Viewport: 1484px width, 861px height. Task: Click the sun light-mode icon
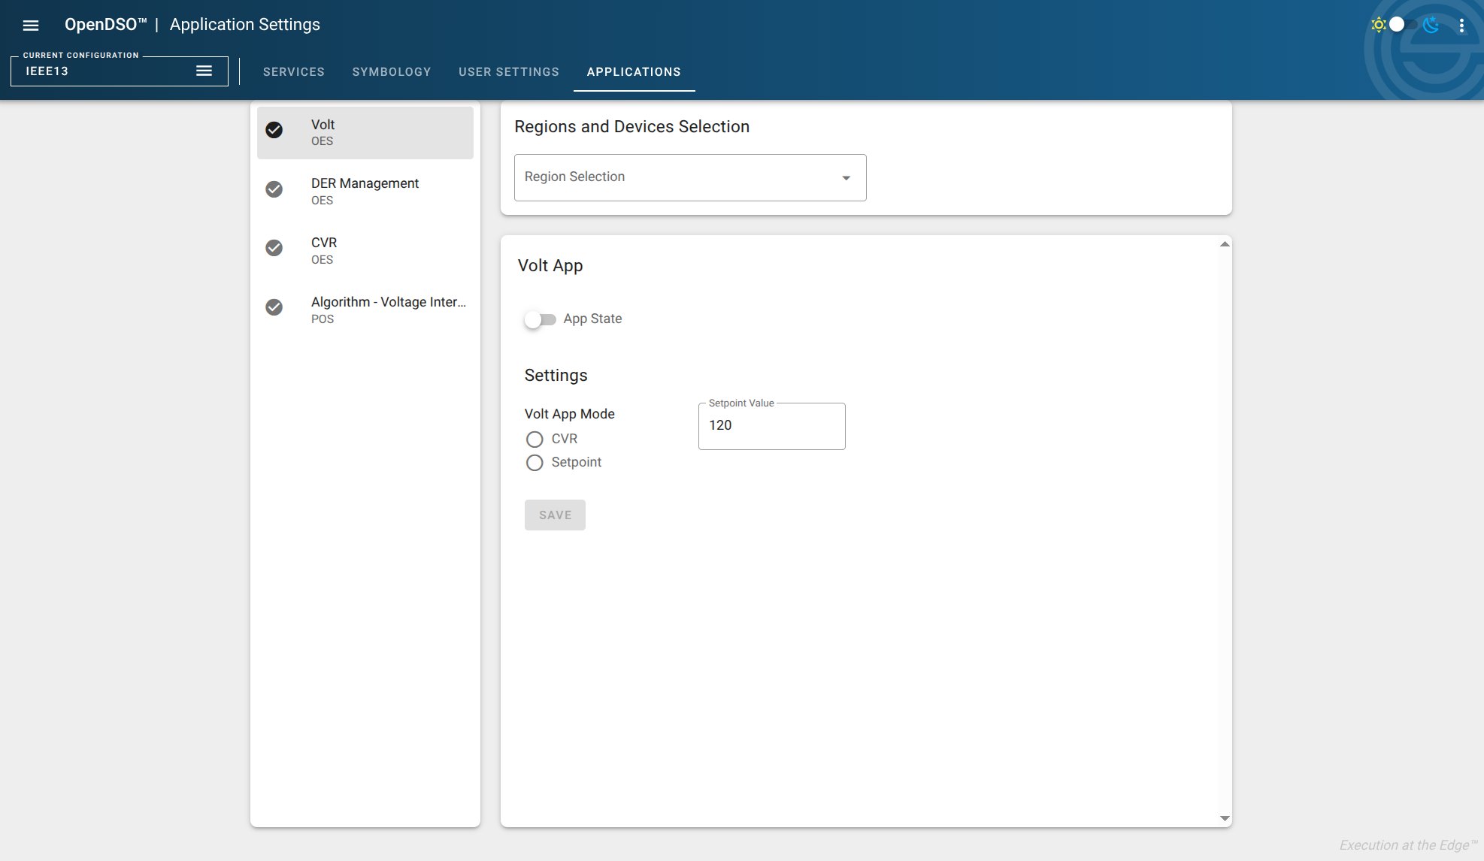pyautogui.click(x=1378, y=25)
